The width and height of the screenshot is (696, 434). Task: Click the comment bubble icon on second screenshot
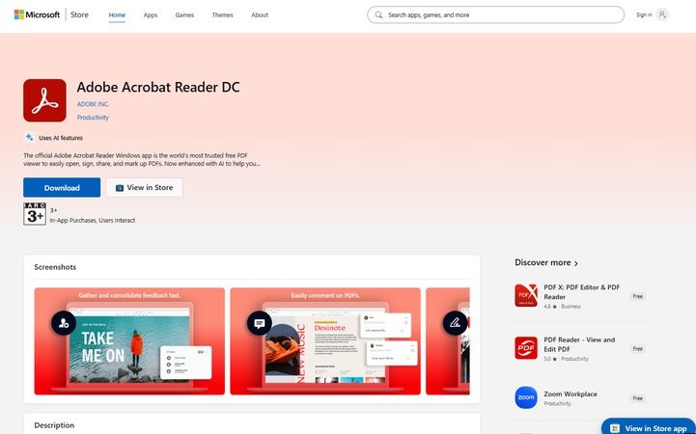point(260,323)
